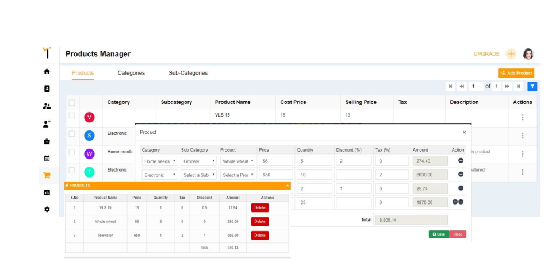The height and width of the screenshot is (270, 552).
Task: Go to first page of products list
Action: click(x=450, y=86)
